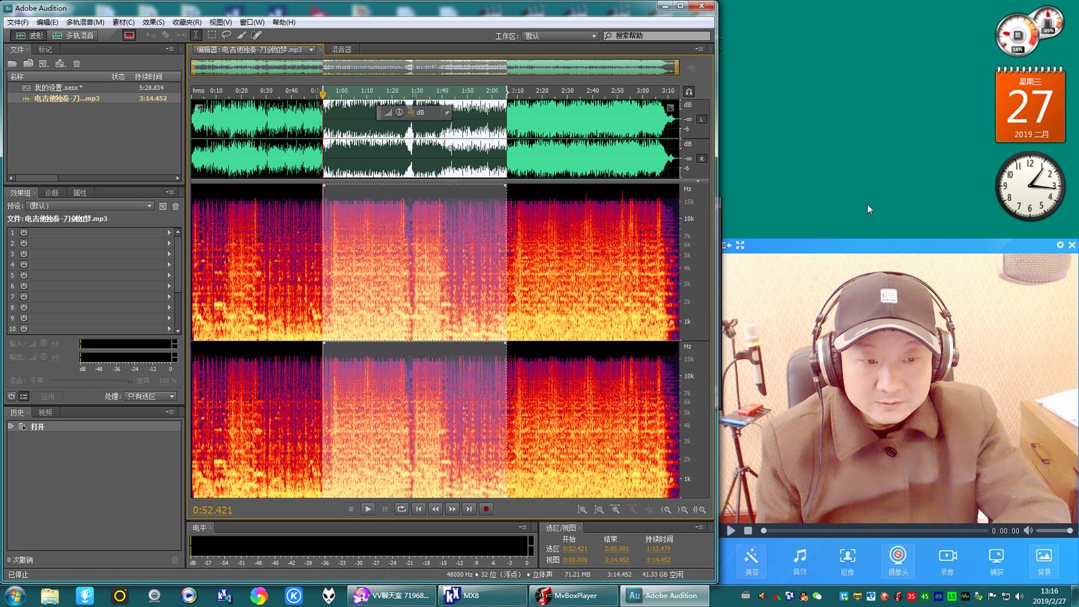Toggle effects rack list view button

coord(24,396)
